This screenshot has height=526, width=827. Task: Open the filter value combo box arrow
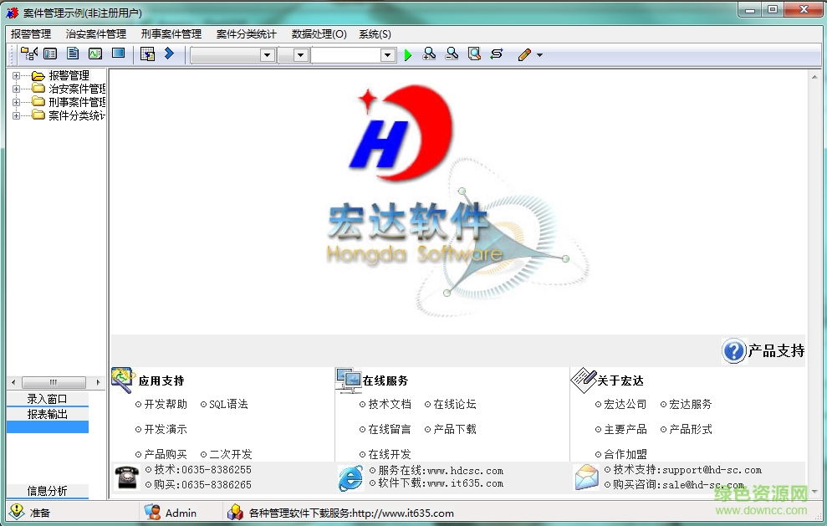pyautogui.click(x=388, y=55)
